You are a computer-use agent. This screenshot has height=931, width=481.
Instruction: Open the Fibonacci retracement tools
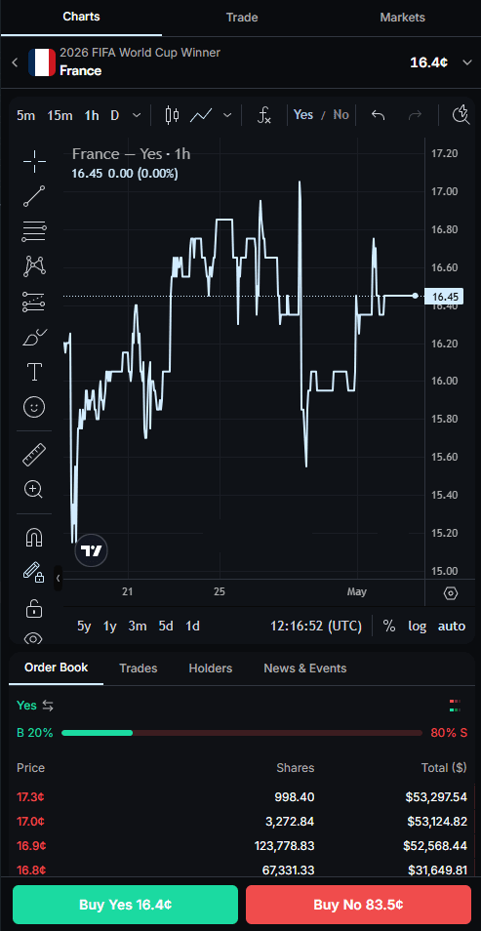[34, 231]
